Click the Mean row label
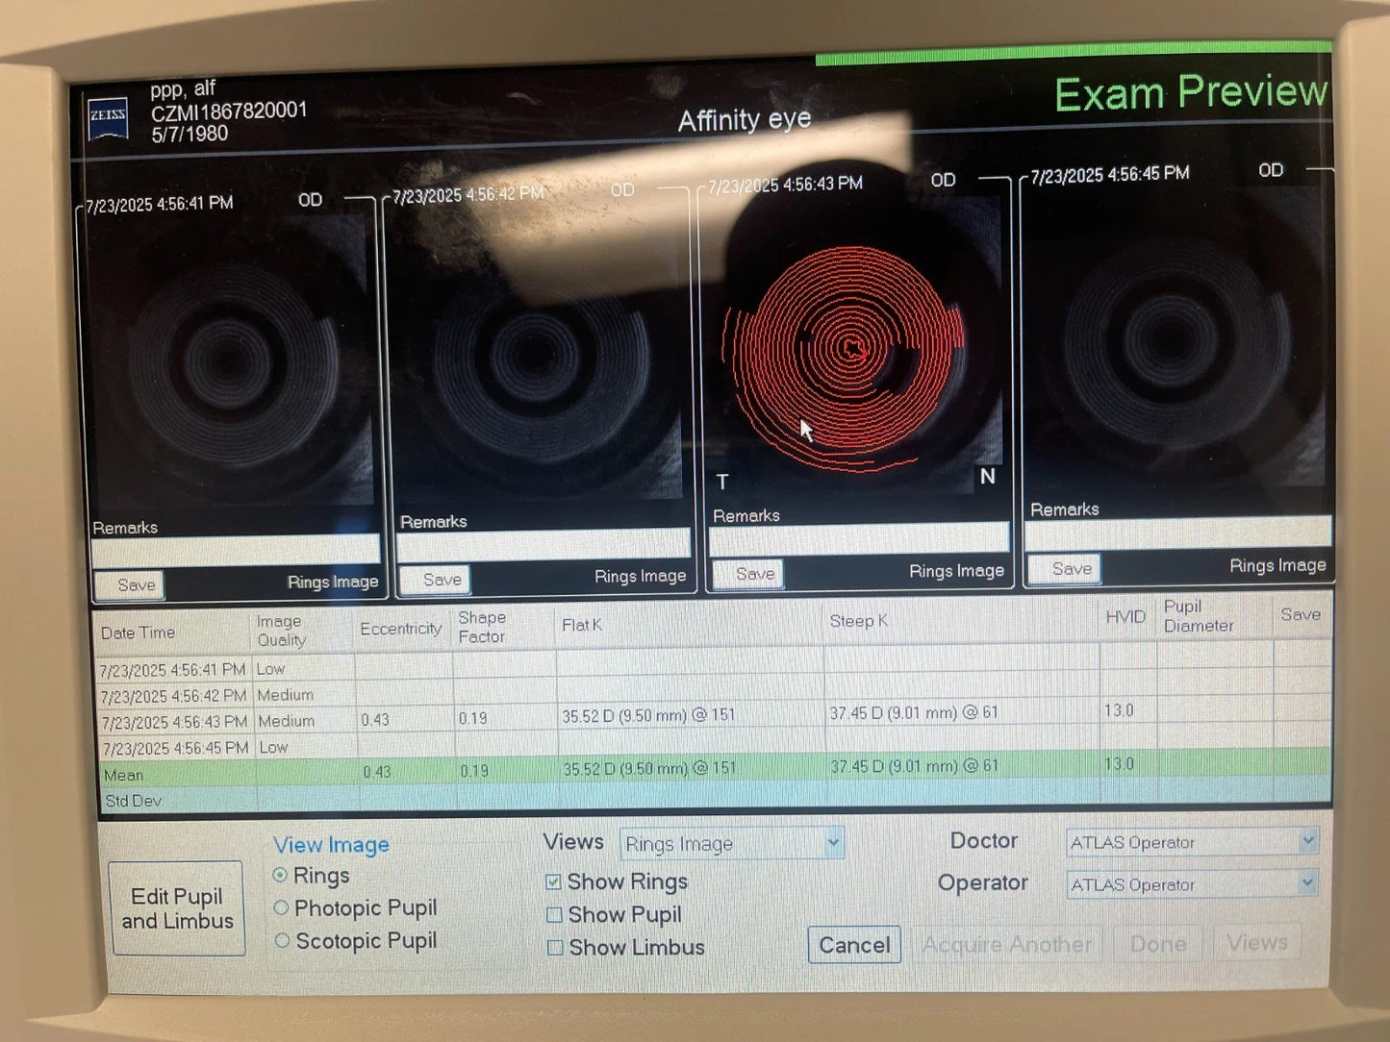Viewport: 1390px width, 1042px height. 123,775
